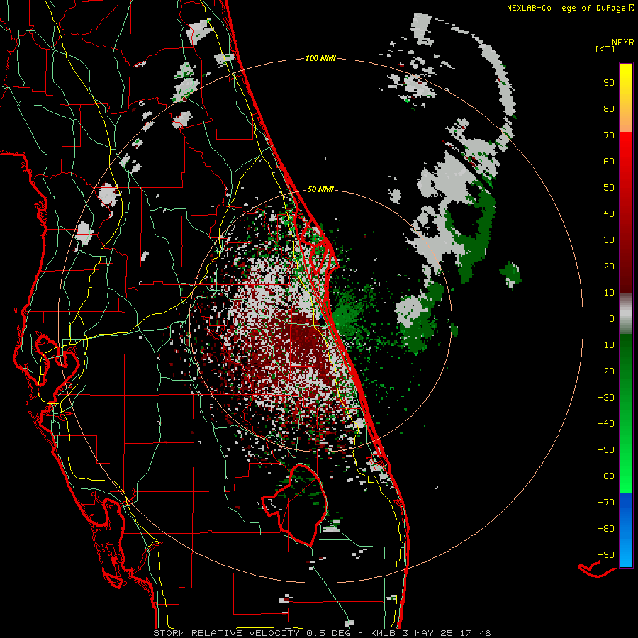Image resolution: width=638 pixels, height=638 pixels.
Task: Click the positive 20 scale value
Action: pyautogui.click(x=609, y=267)
